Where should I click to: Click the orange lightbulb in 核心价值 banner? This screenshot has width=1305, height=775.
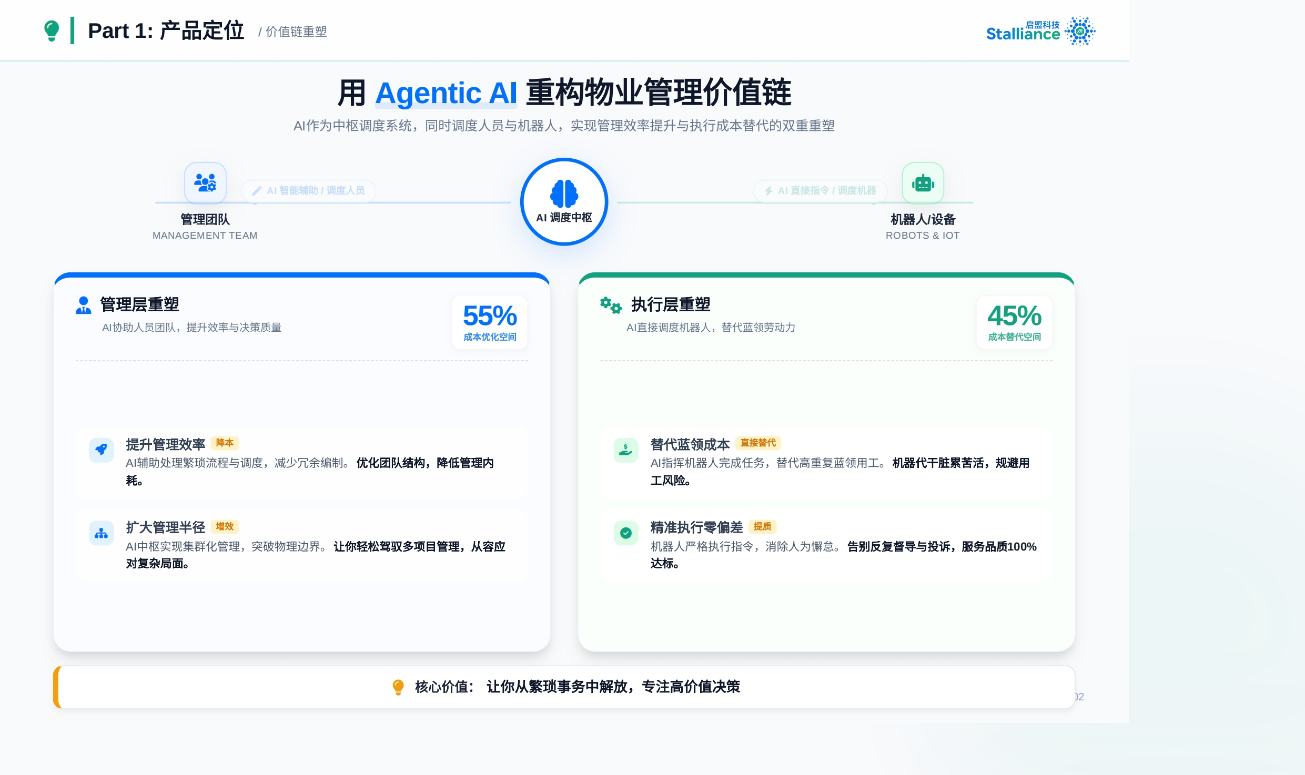pos(398,687)
